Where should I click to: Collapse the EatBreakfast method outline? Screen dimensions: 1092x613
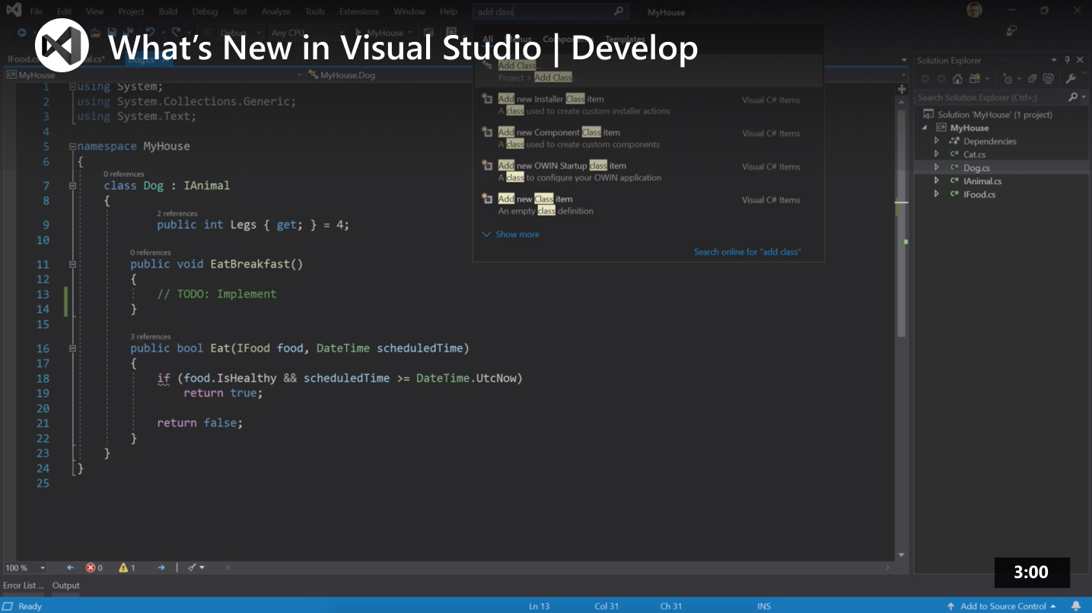[72, 264]
